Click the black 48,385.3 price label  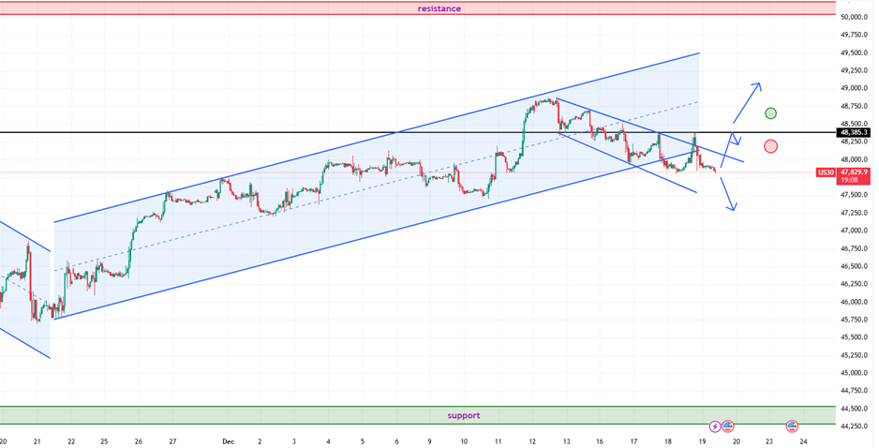tap(855, 133)
